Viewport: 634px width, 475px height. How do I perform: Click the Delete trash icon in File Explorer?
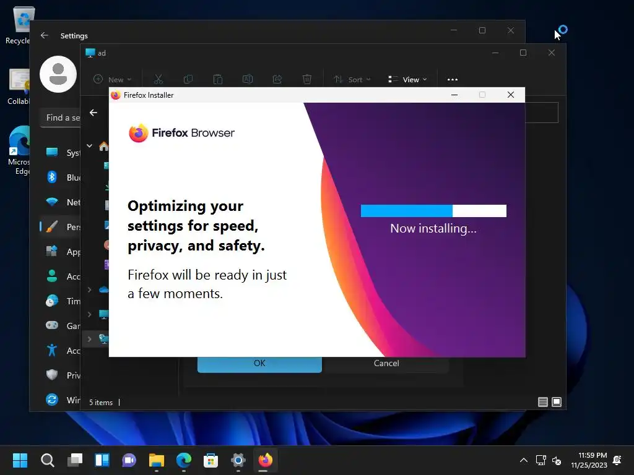point(307,79)
